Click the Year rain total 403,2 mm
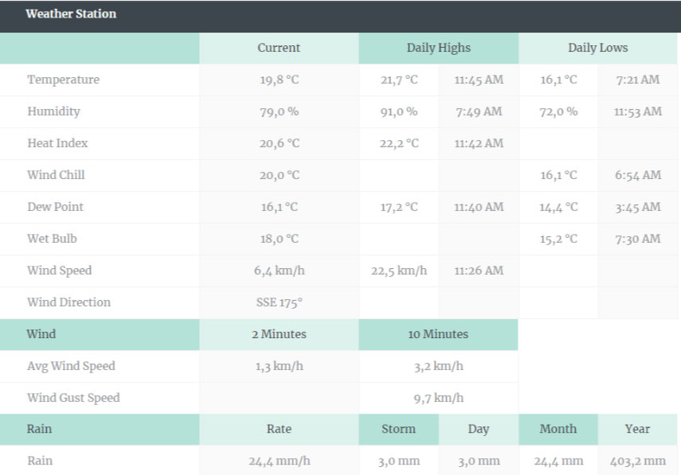The width and height of the screenshot is (681, 475). [x=637, y=461]
